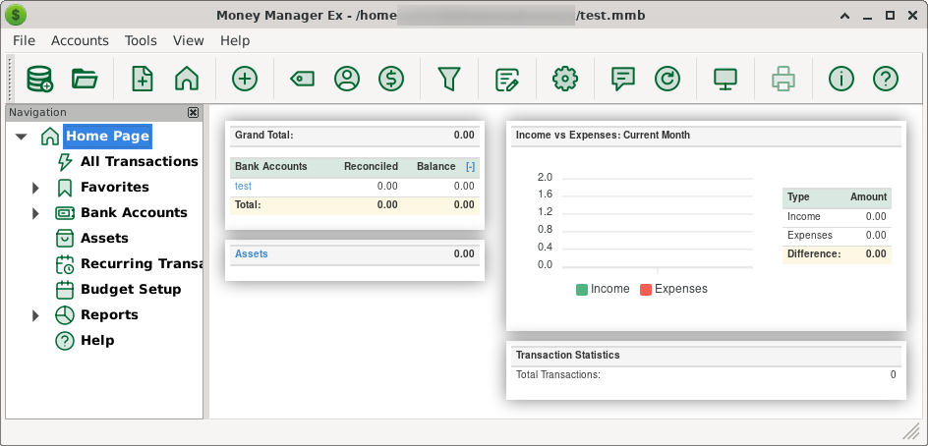This screenshot has height=446, width=928.
Task: Click the Grand Total label
Action: [264, 135]
